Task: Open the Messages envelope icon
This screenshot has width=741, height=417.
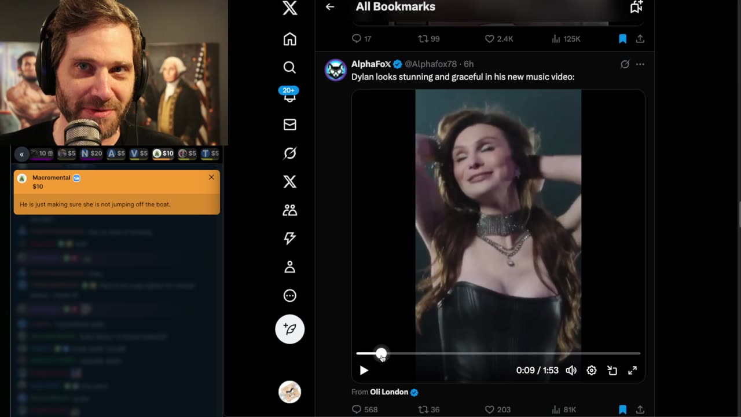Action: click(x=290, y=125)
